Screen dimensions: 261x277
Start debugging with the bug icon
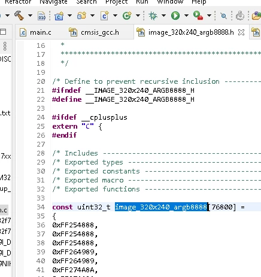(153, 16)
